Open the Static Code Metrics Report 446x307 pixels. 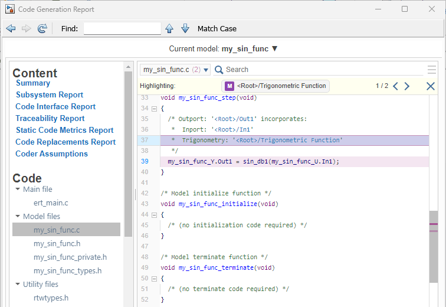tap(64, 130)
